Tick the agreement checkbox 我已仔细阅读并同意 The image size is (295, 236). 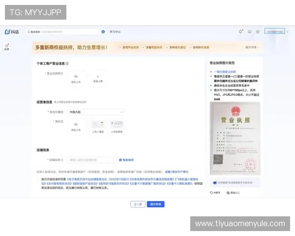(x=38, y=179)
